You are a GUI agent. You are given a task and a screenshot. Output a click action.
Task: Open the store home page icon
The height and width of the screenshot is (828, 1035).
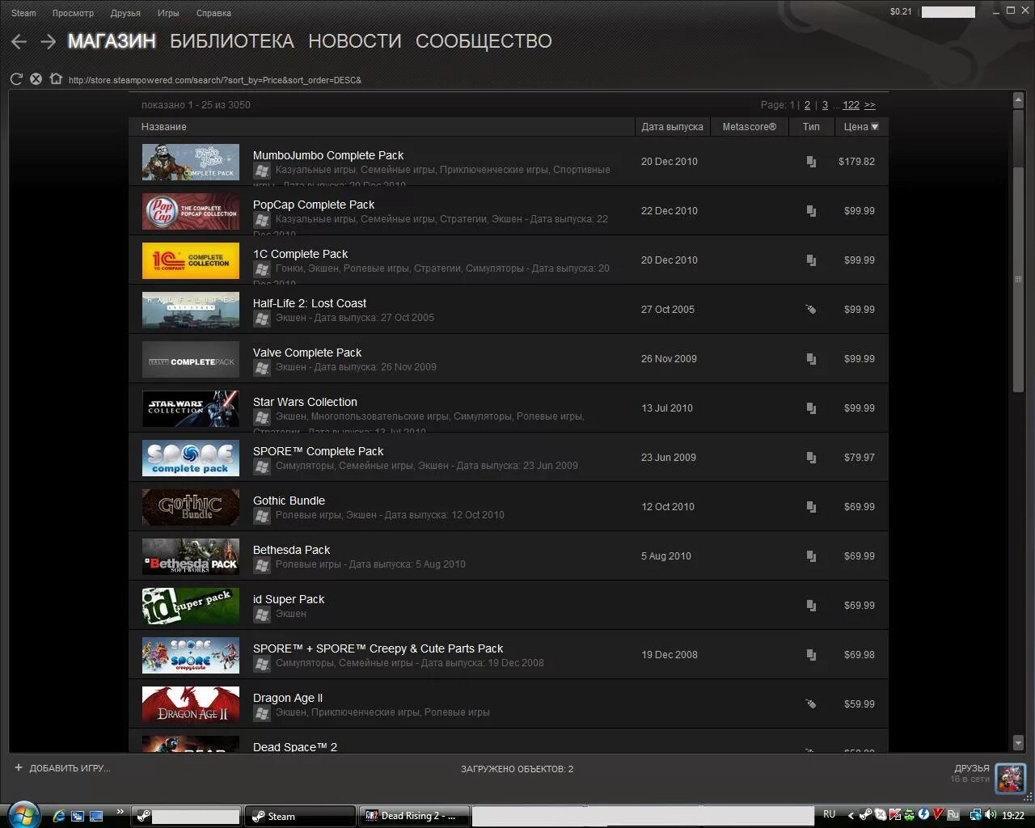point(55,79)
